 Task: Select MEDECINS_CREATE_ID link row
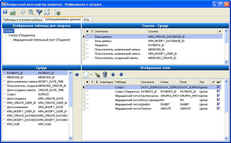point(154,58)
